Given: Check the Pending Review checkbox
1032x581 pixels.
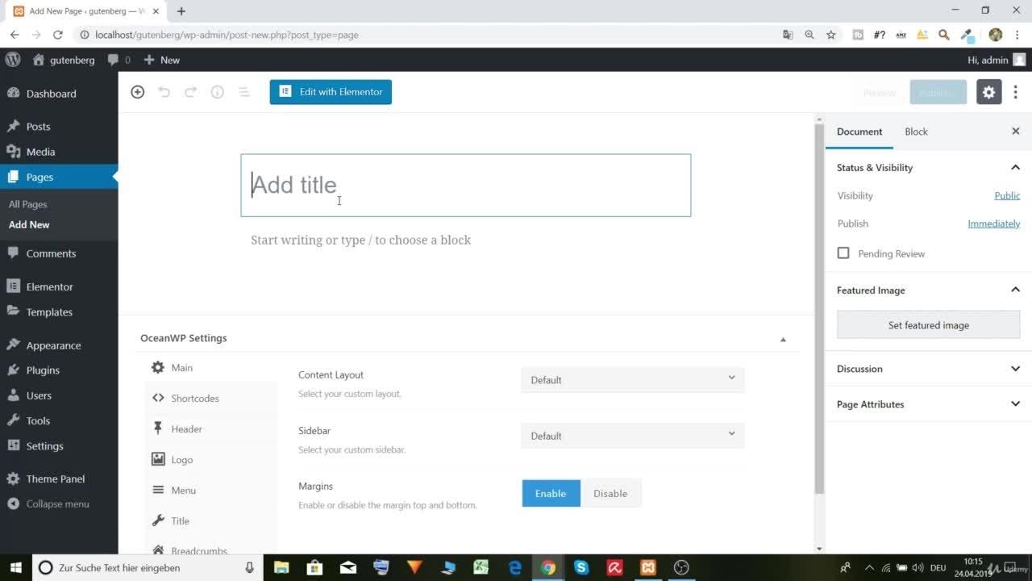Looking at the screenshot, I should (x=843, y=253).
